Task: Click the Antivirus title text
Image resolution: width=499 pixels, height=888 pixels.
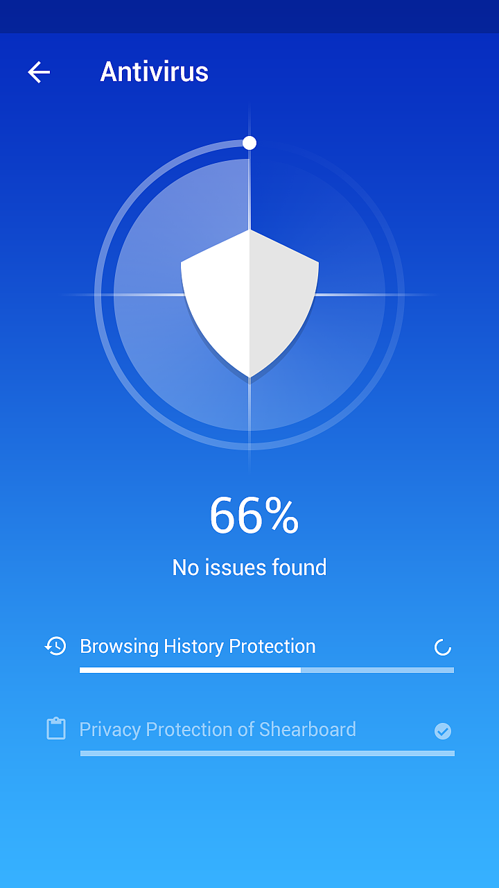Action: [x=155, y=72]
